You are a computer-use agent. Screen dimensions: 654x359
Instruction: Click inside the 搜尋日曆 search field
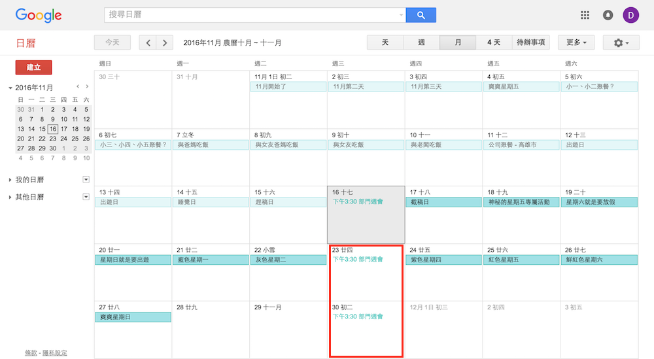(x=252, y=15)
